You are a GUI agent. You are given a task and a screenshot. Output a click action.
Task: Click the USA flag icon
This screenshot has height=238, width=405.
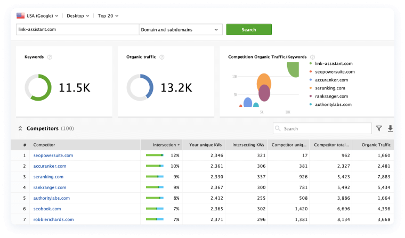(x=20, y=15)
